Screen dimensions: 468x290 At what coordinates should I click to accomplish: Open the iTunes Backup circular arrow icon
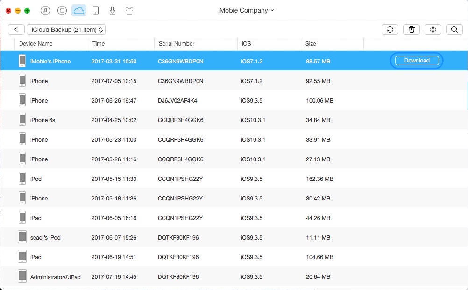coord(62,10)
